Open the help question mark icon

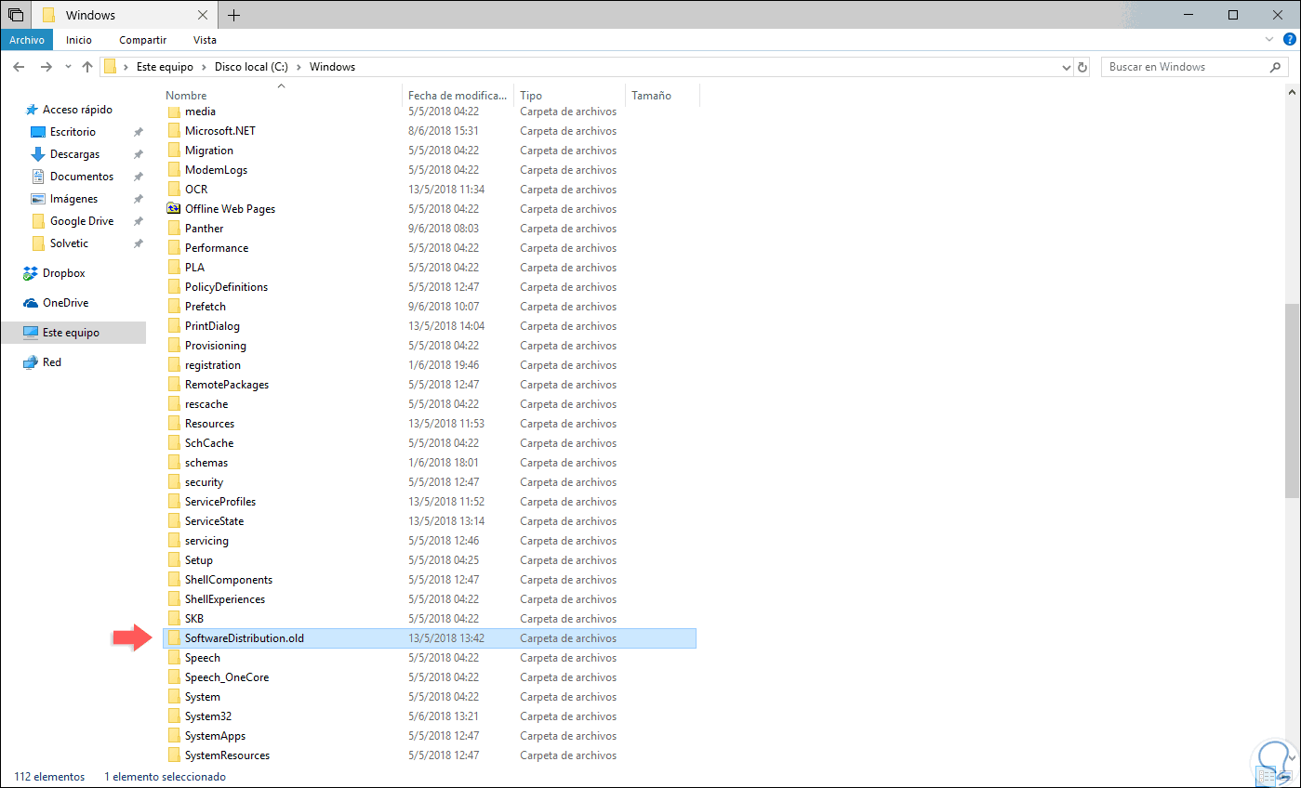tap(1289, 41)
